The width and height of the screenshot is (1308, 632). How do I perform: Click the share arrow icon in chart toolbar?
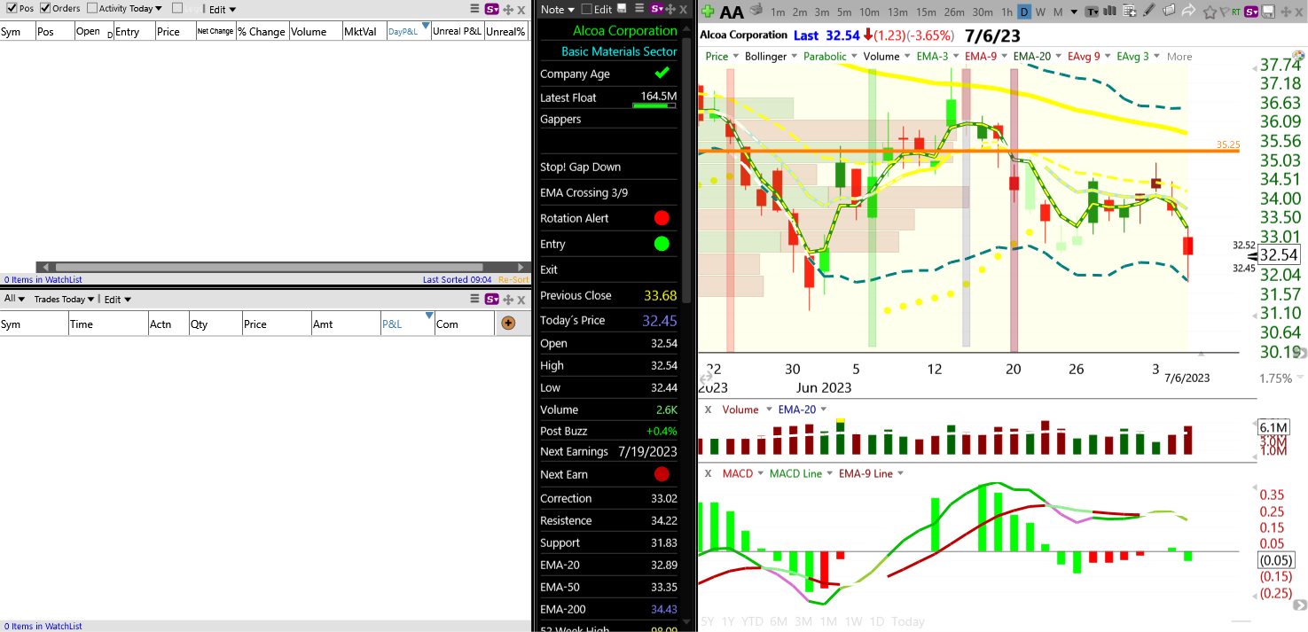click(x=1189, y=11)
